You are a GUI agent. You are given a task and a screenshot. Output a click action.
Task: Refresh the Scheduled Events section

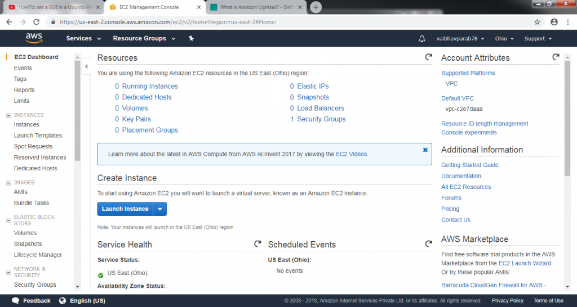point(428,244)
